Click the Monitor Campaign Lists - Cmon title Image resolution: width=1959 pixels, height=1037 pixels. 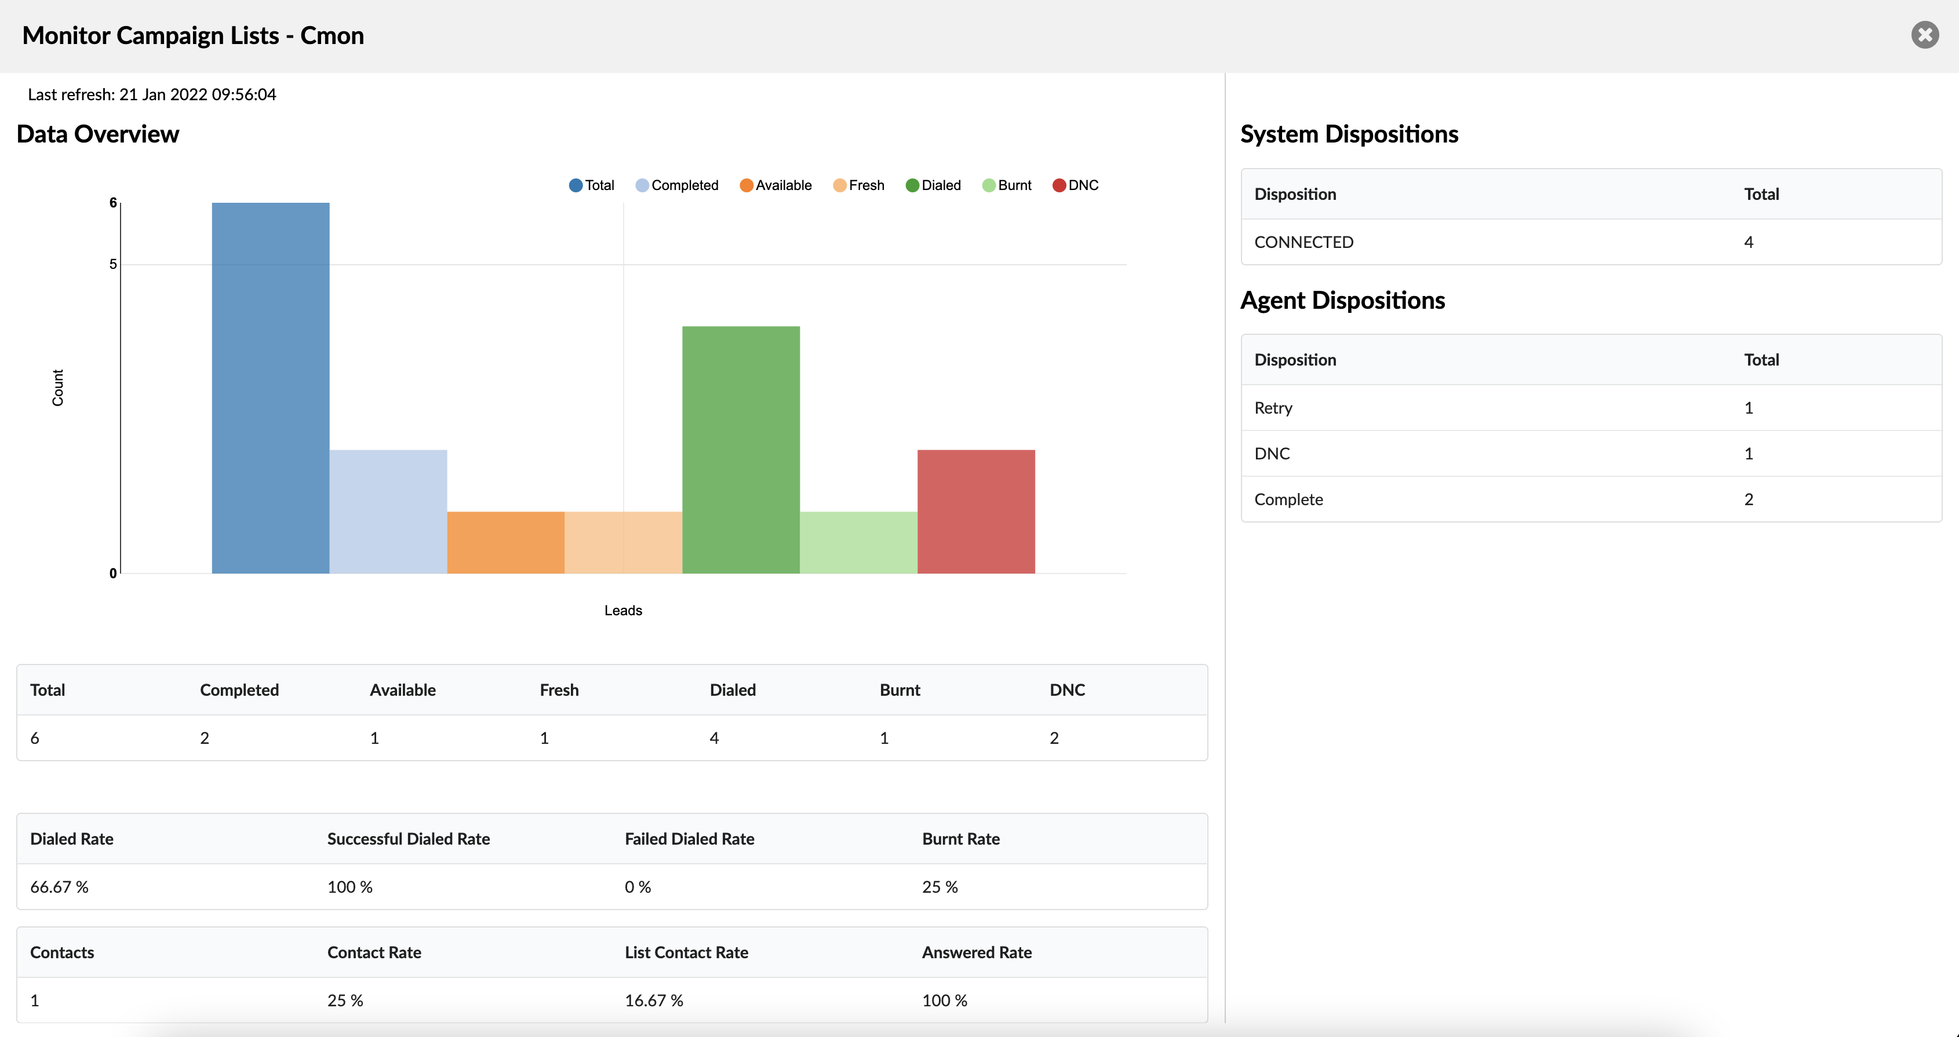193,36
